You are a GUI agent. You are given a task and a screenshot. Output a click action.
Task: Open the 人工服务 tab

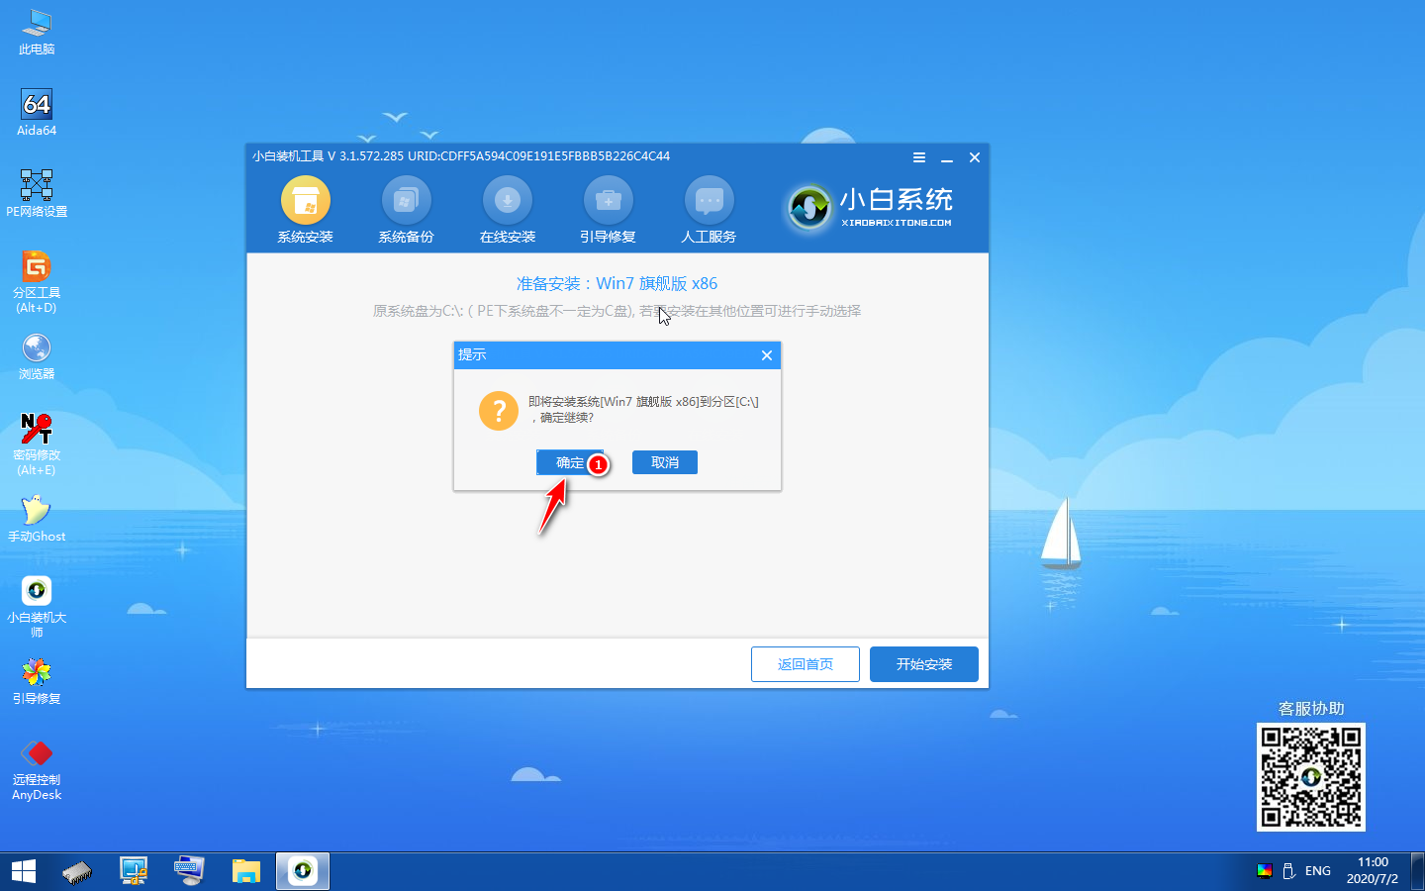[x=709, y=210]
